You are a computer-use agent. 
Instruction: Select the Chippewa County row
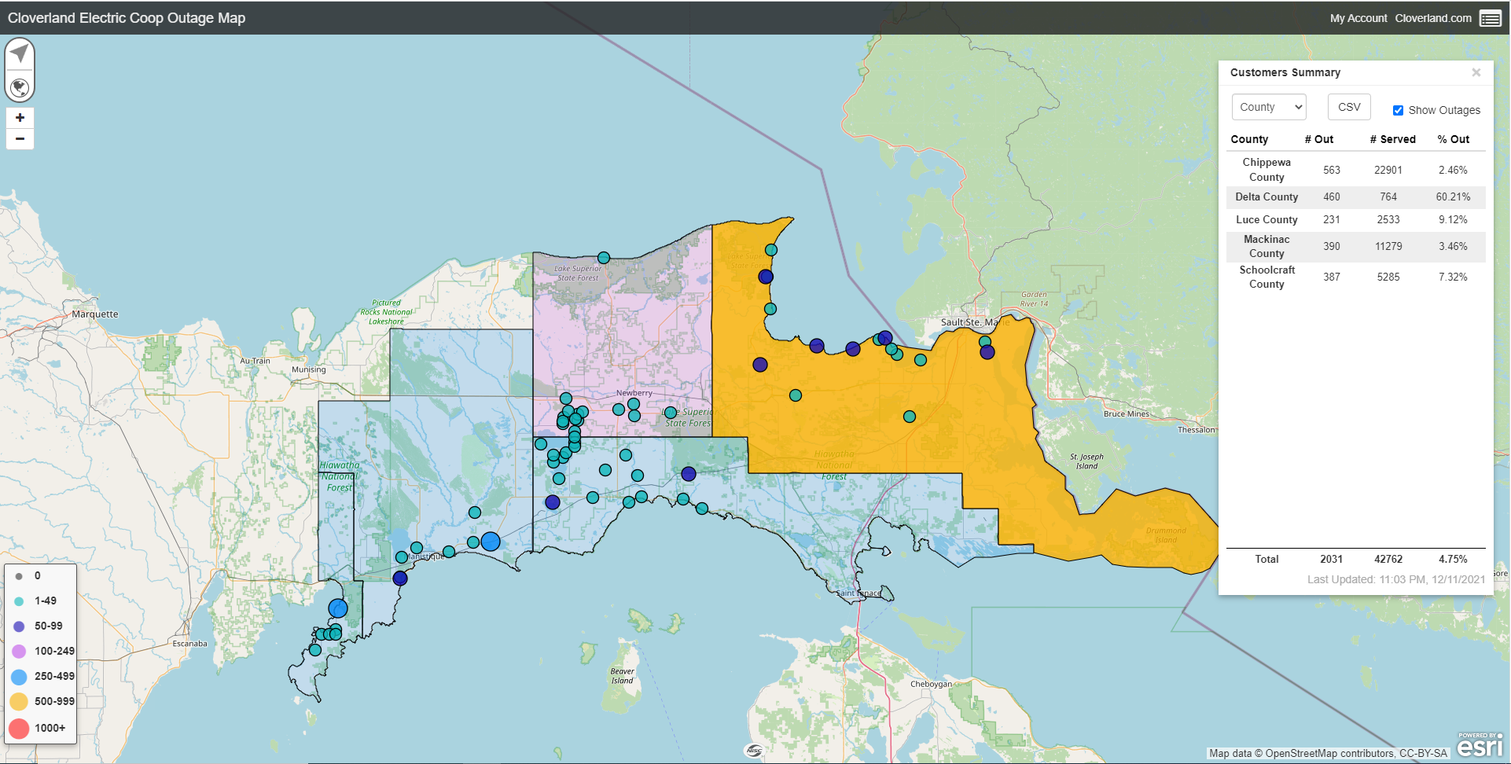click(1356, 170)
